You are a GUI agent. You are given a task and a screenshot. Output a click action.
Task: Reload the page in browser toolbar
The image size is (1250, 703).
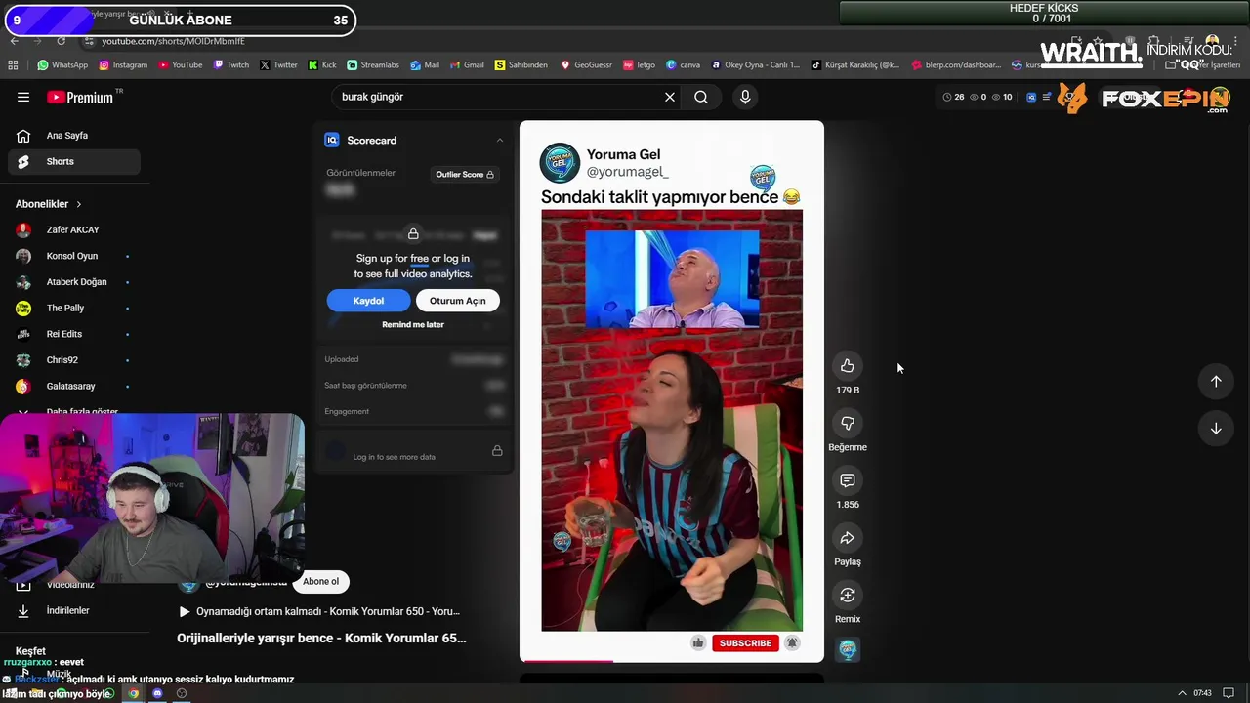(62, 41)
